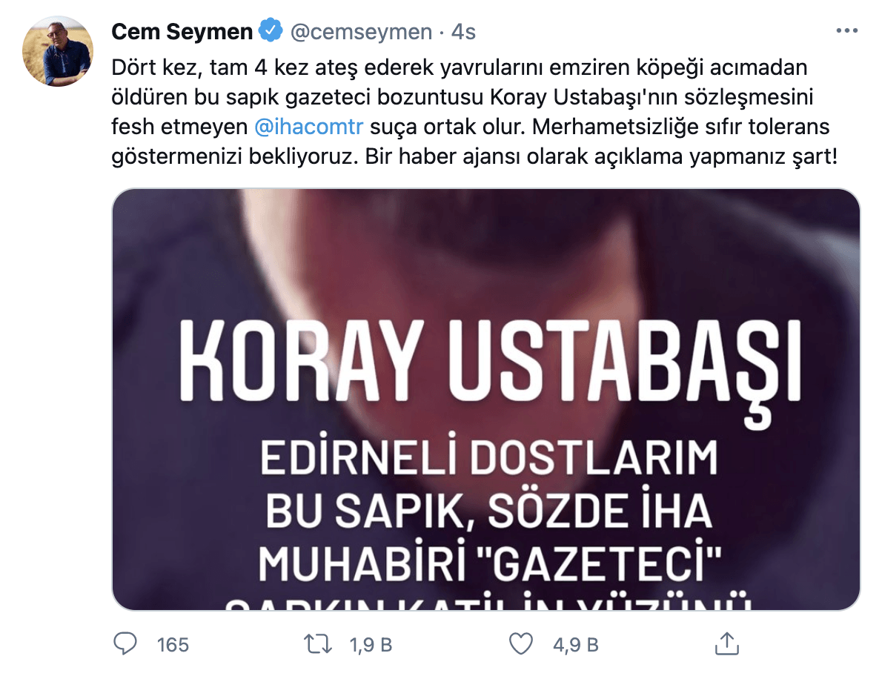Image resolution: width=882 pixels, height=676 pixels.
Task: Open the share tweet icon
Action: pos(726,643)
